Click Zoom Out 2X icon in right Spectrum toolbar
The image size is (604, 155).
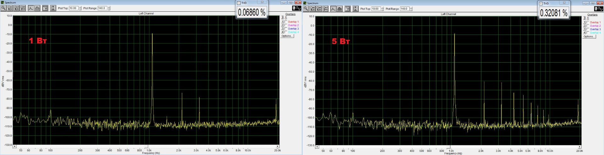[x=319, y=9]
